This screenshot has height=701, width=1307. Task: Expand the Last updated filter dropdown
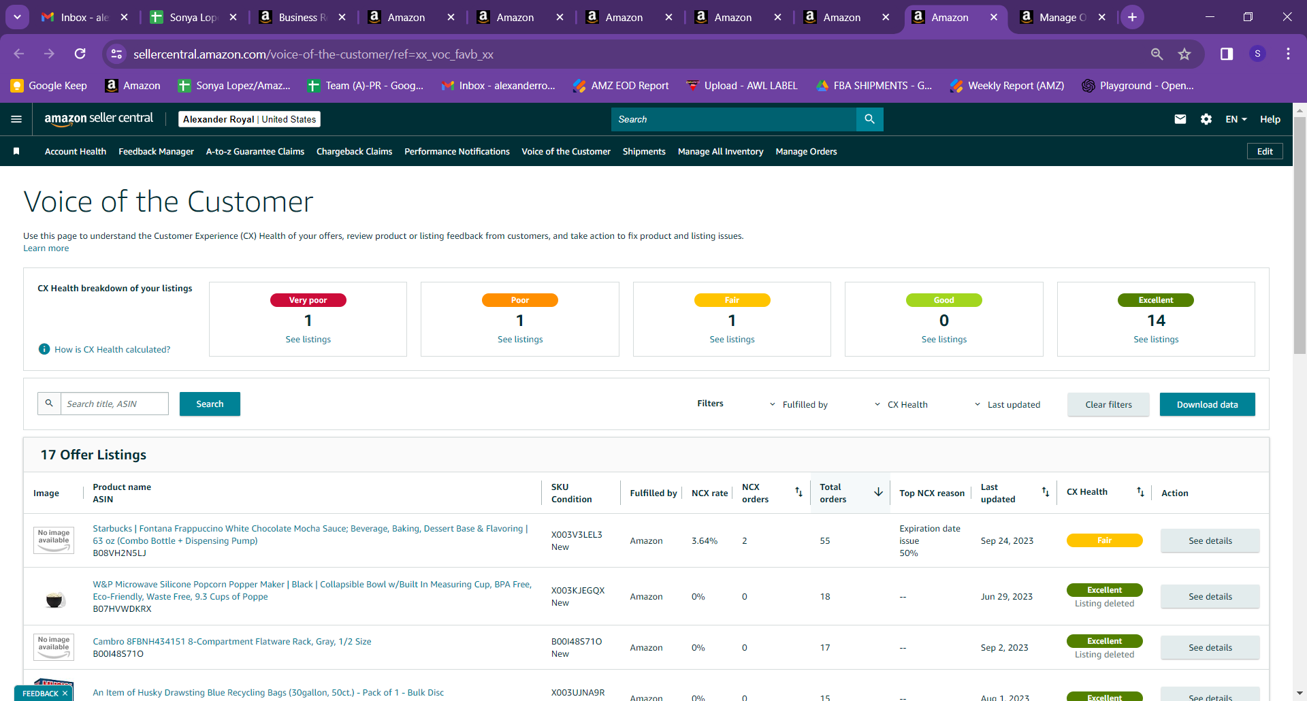1007,404
